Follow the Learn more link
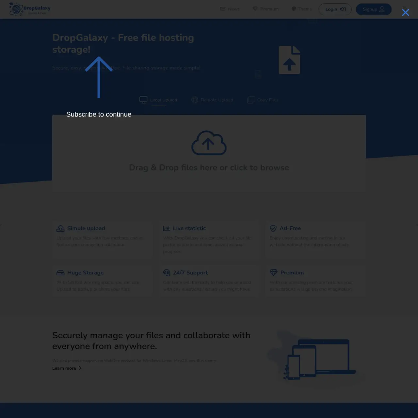The image size is (418, 418). pos(67,368)
